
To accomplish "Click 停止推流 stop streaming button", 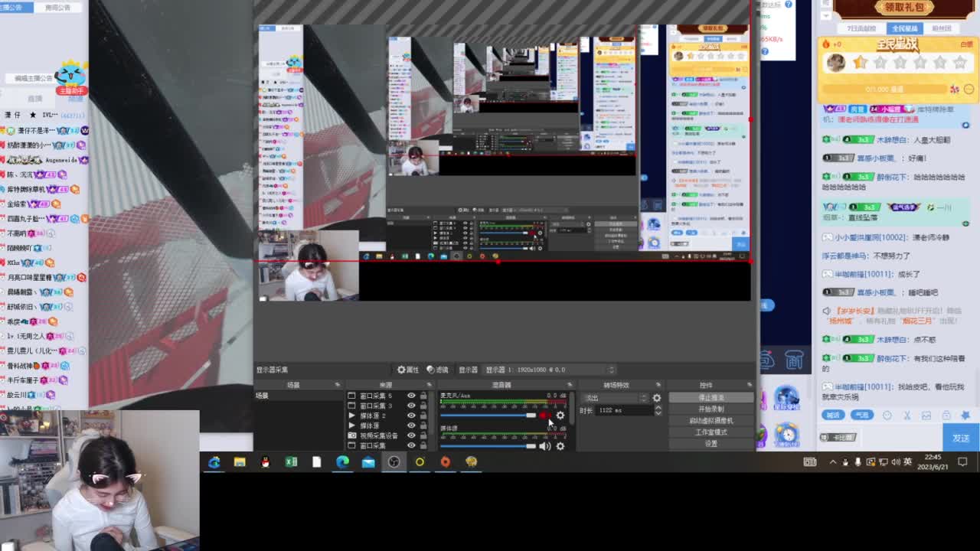I will point(711,398).
